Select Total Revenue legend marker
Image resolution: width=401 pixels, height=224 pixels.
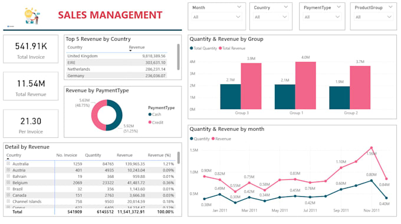220,48
